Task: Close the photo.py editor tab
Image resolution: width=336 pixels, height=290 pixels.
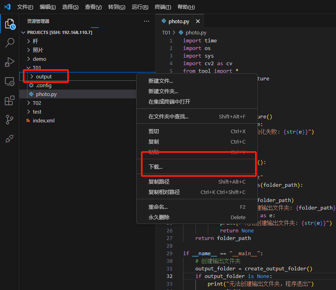Action: point(197,22)
